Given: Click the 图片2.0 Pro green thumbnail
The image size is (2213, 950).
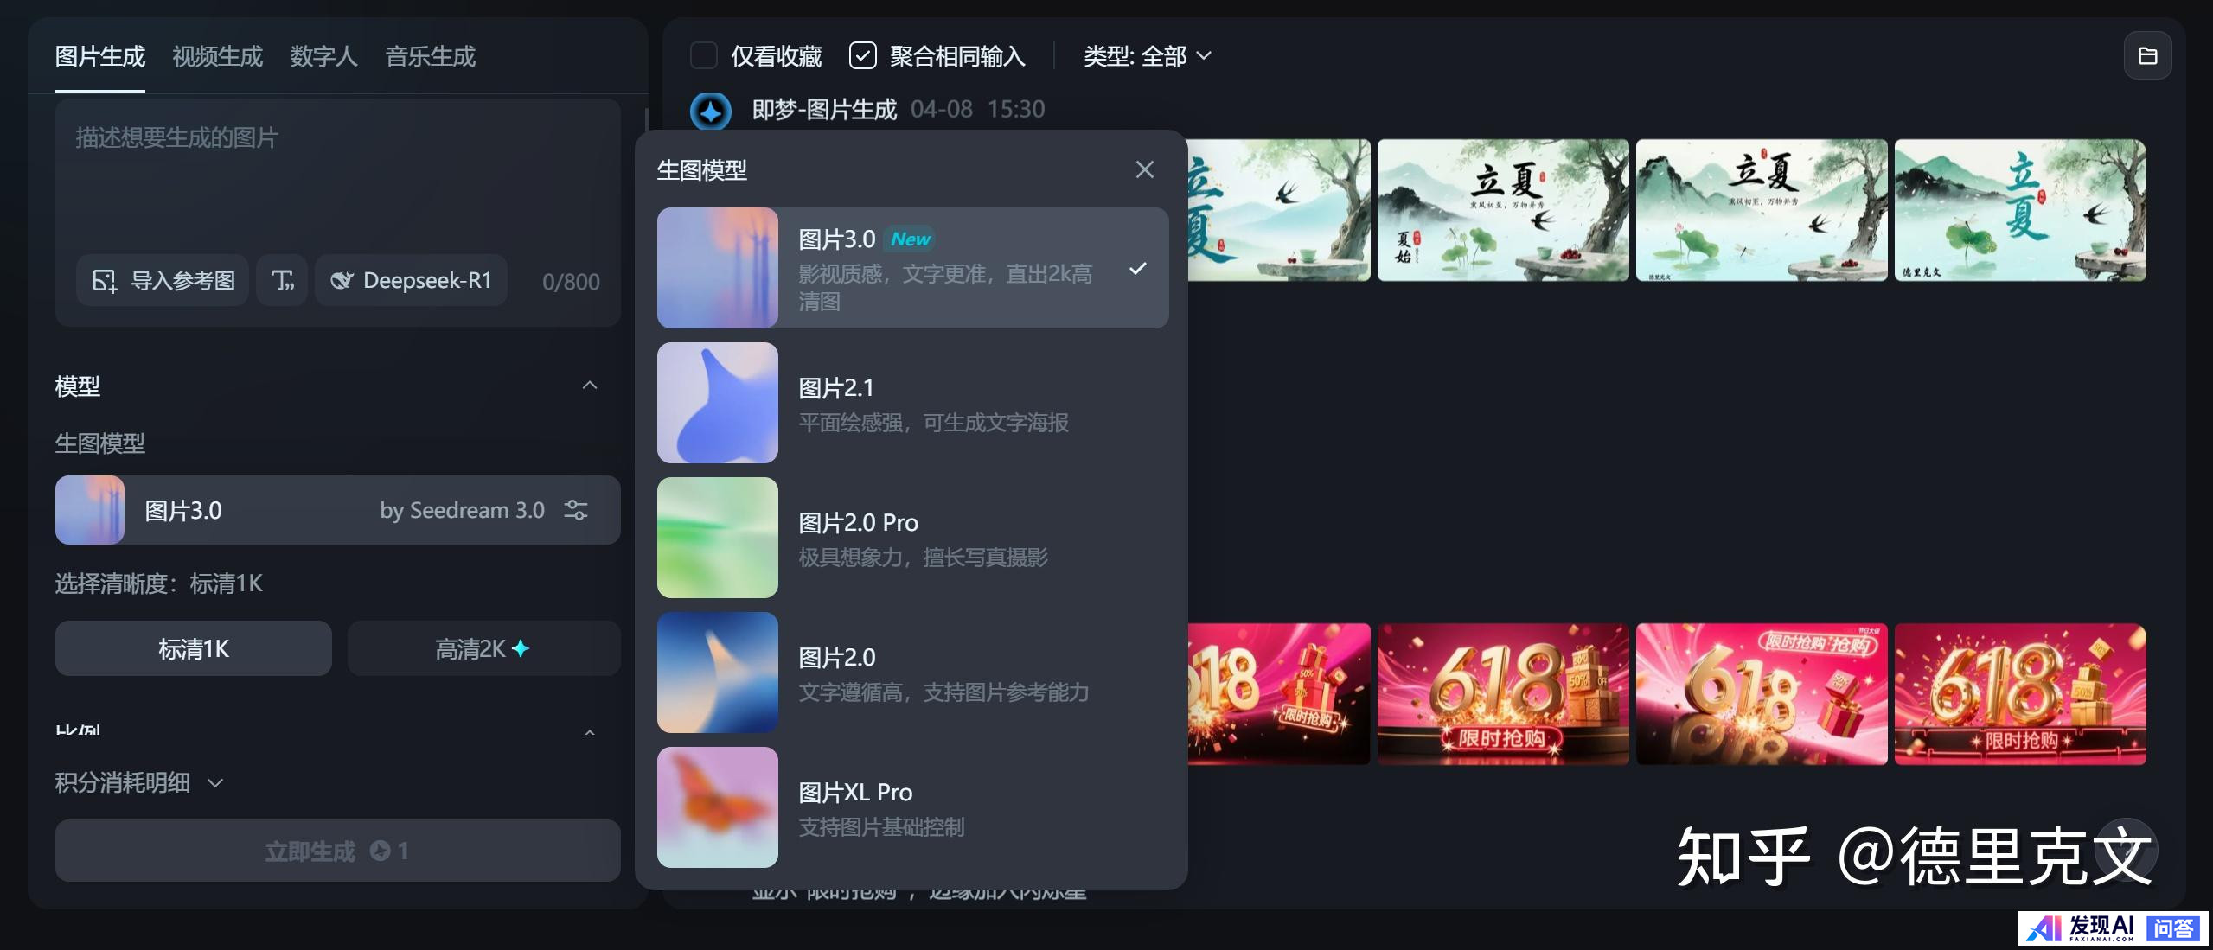Looking at the screenshot, I should (x=718, y=538).
